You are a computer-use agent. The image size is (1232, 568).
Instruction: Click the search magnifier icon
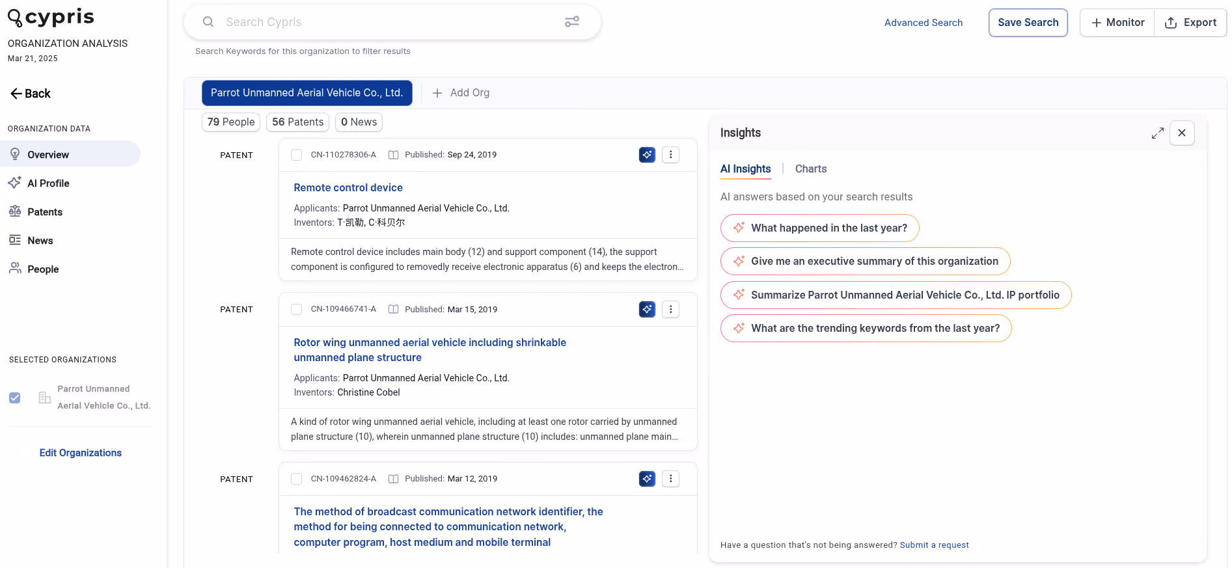click(x=208, y=21)
